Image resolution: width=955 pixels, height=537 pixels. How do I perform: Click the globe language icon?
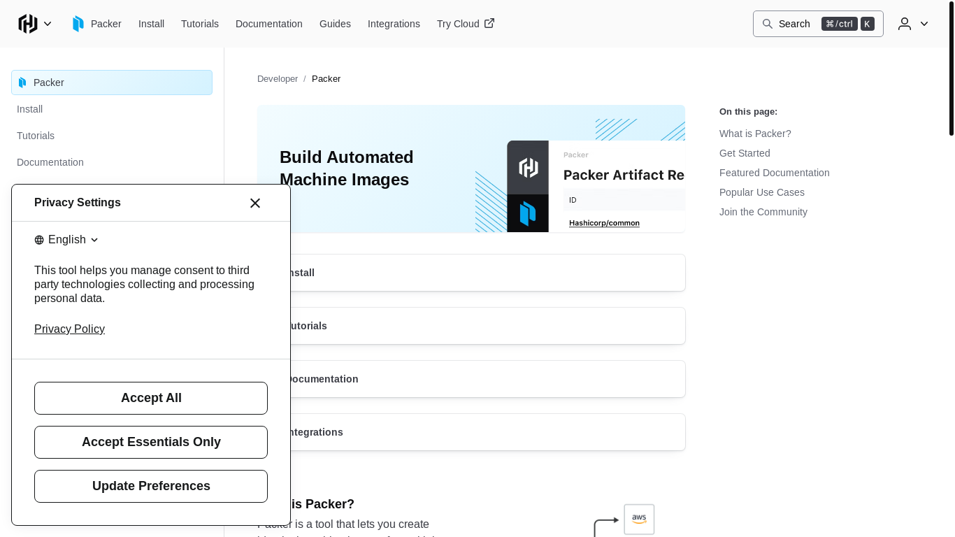pos(39,240)
